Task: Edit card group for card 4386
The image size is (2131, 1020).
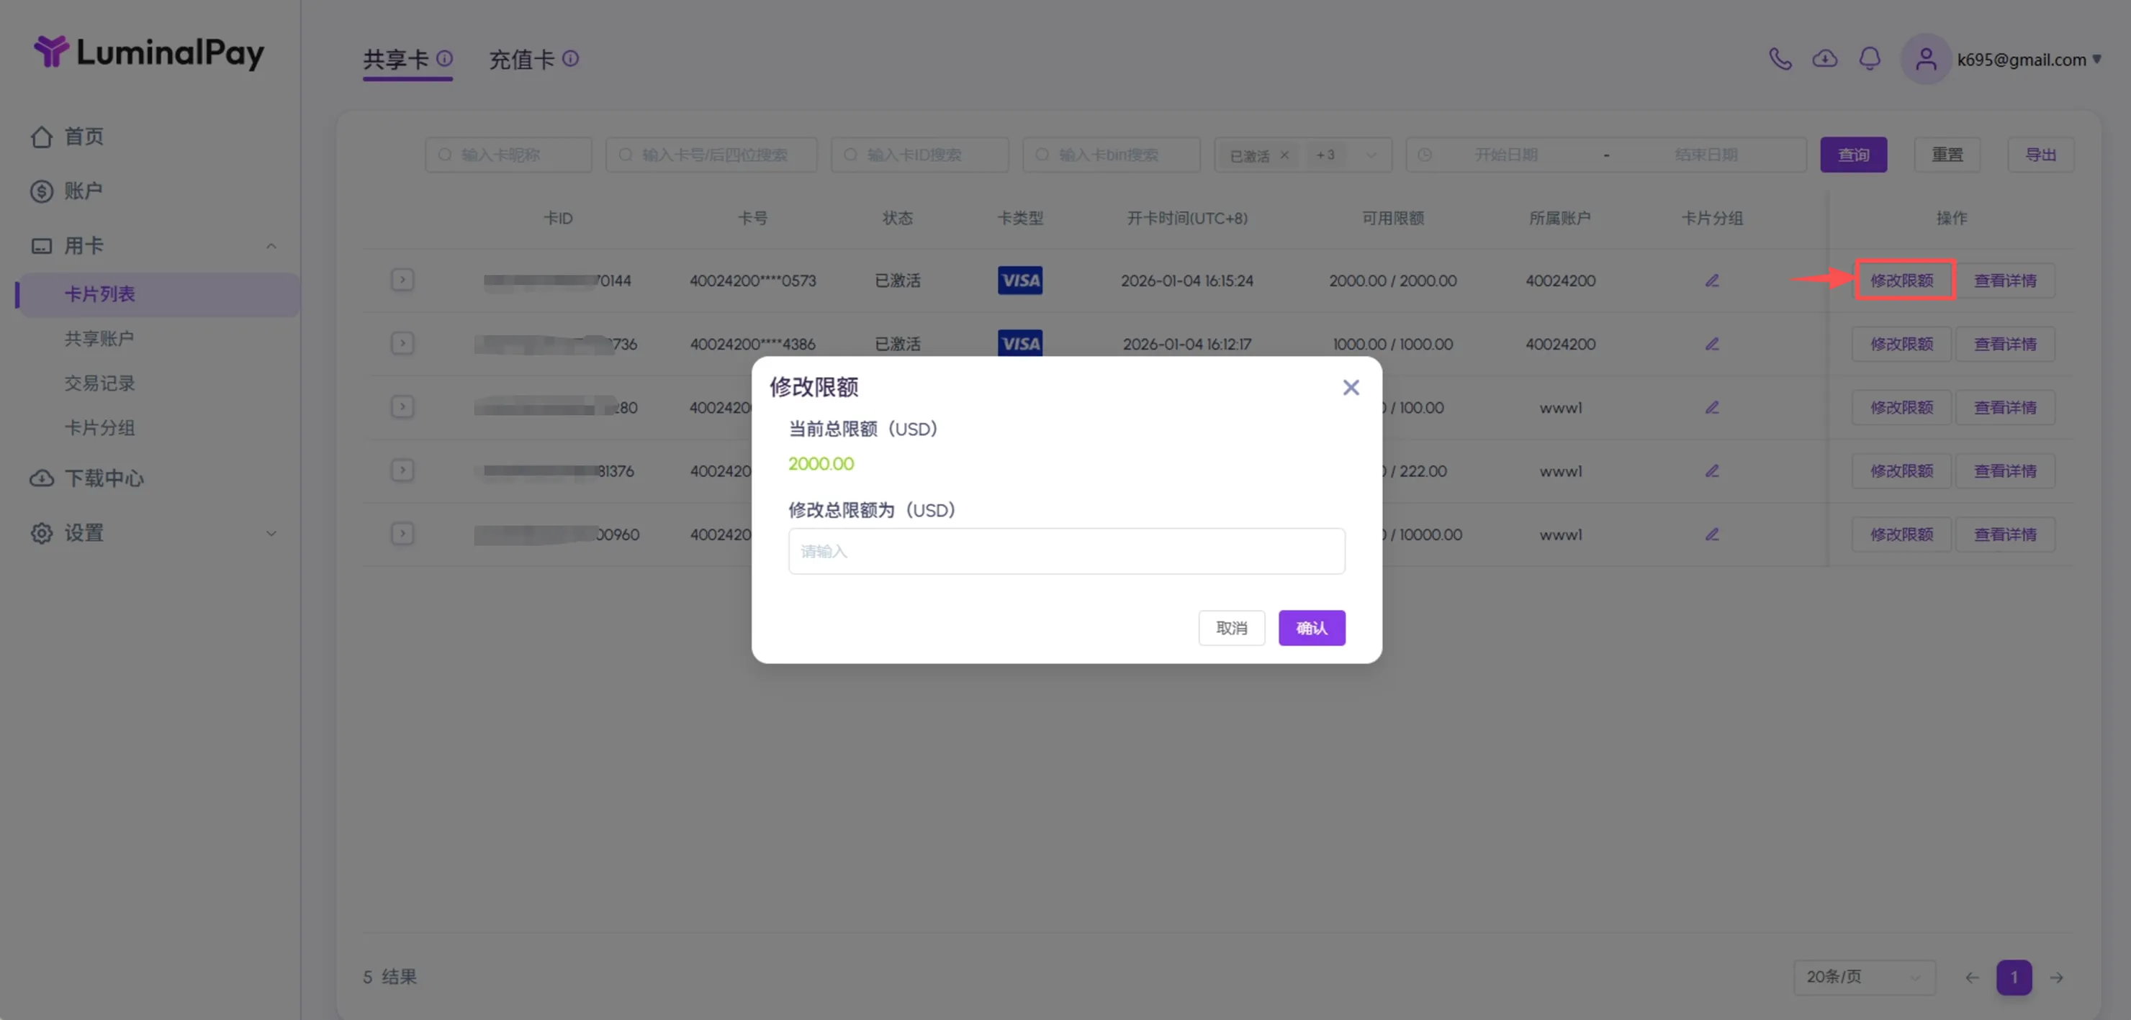Action: point(1711,344)
